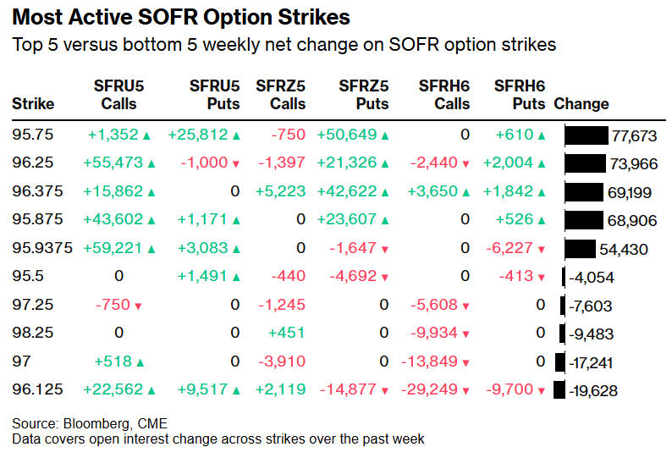The image size is (672, 458).
Task: Select the Change column header
Action: pos(581,104)
